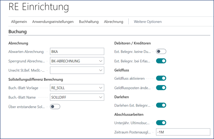Disable Ext. Belegnr. bei Erfas... toggle

tap(161, 61)
